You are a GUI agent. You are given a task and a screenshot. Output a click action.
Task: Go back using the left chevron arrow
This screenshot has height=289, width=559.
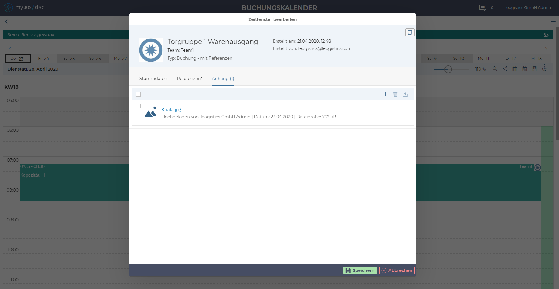point(7,22)
